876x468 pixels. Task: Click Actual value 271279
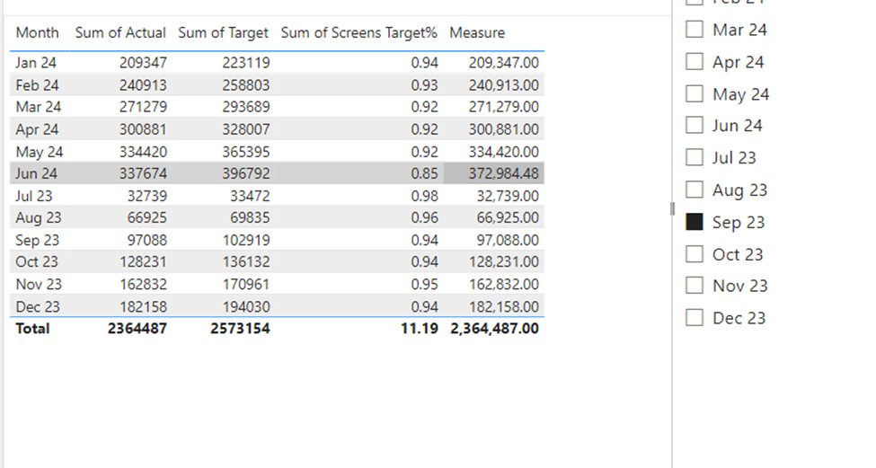(x=143, y=107)
